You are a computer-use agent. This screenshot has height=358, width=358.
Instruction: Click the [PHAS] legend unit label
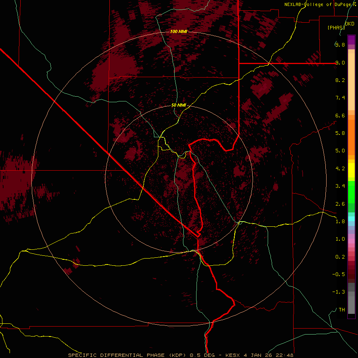click(336, 27)
